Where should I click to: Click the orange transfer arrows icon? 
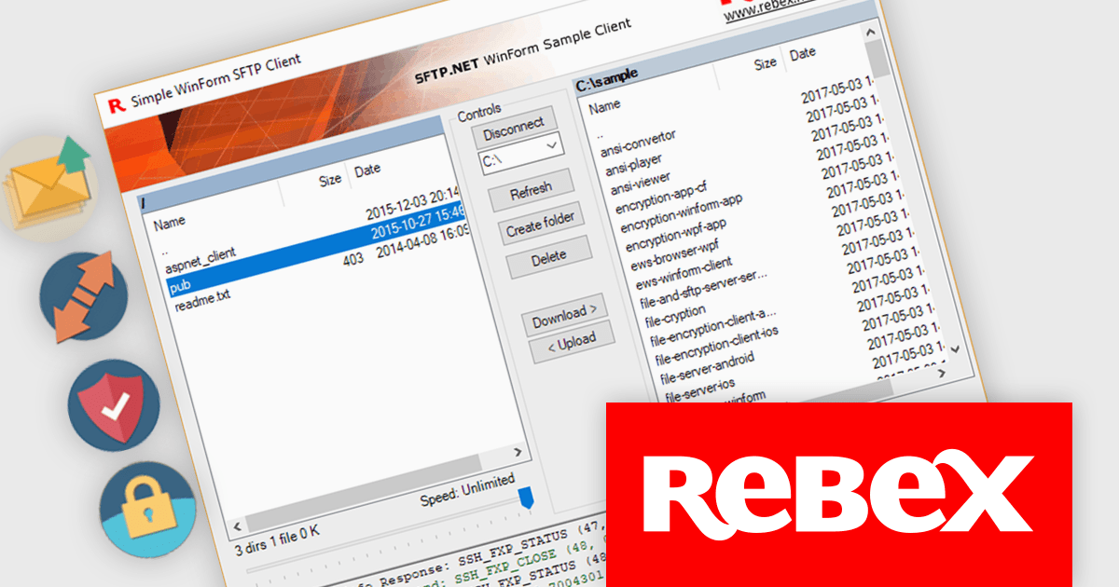point(82,298)
